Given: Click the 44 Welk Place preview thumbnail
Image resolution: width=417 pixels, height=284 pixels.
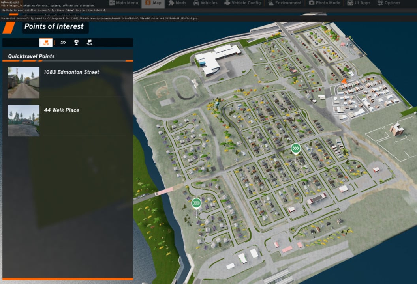Looking at the screenshot, I should click(x=23, y=121).
